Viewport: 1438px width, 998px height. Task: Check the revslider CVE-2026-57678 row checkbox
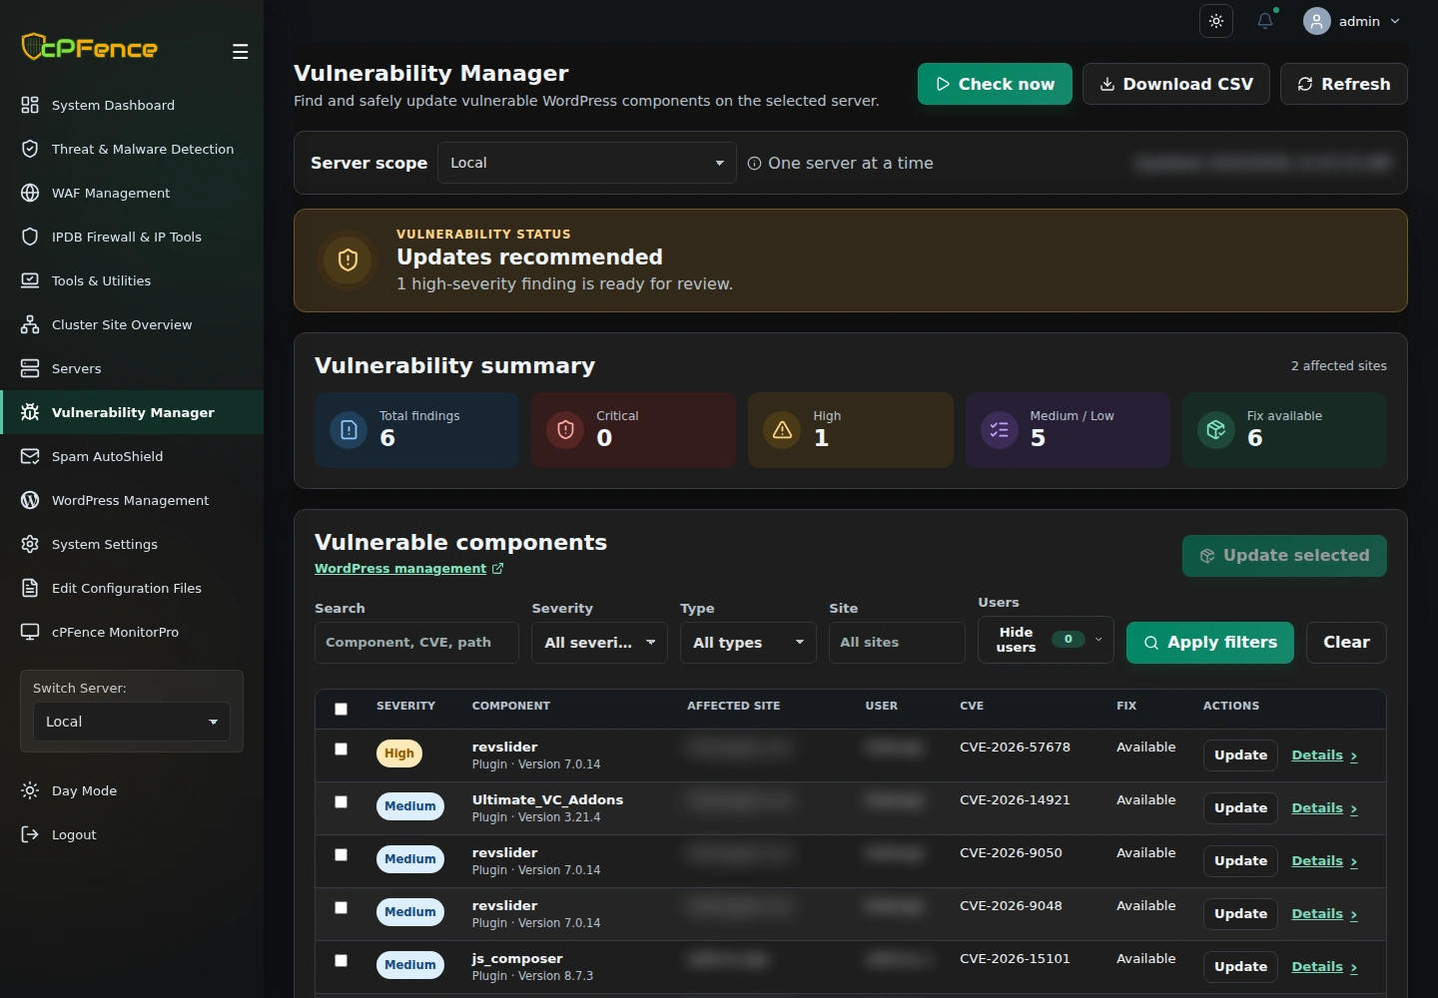[341, 748]
